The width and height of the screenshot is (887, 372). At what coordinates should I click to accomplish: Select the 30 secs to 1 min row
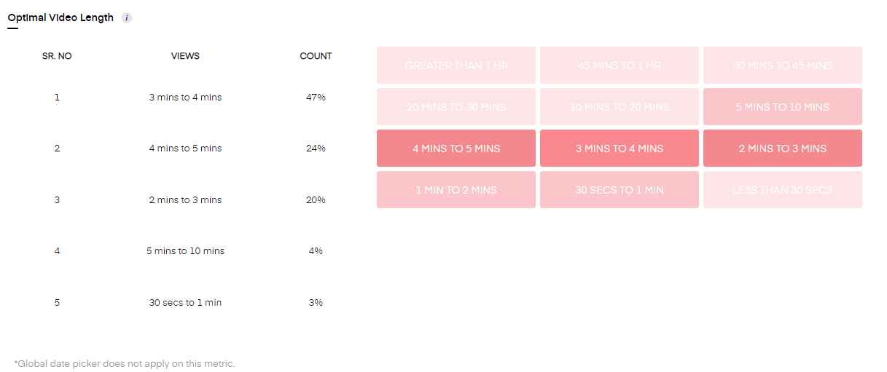(x=185, y=303)
